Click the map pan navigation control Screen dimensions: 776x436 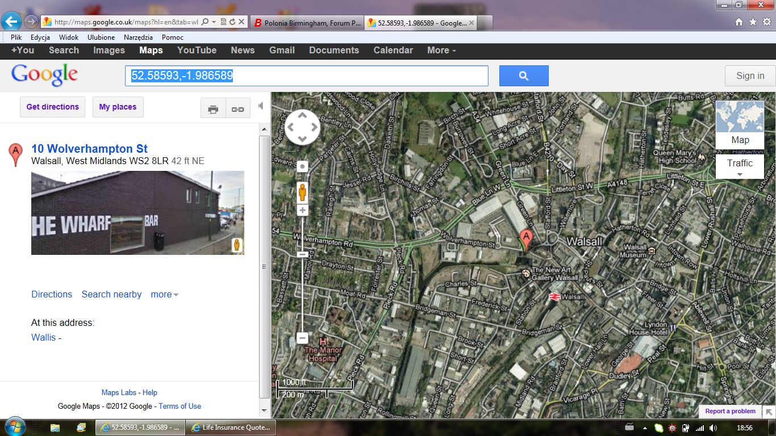pyautogui.click(x=302, y=127)
